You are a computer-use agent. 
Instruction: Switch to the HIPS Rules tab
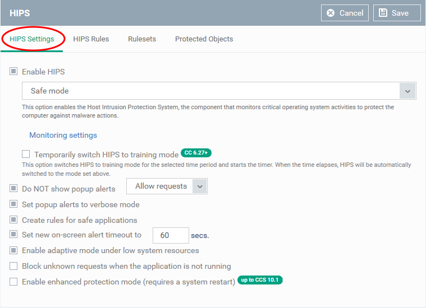click(x=91, y=39)
